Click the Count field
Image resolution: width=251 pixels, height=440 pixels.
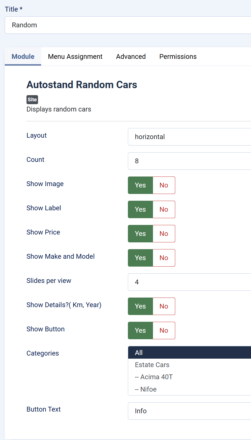tap(189, 161)
